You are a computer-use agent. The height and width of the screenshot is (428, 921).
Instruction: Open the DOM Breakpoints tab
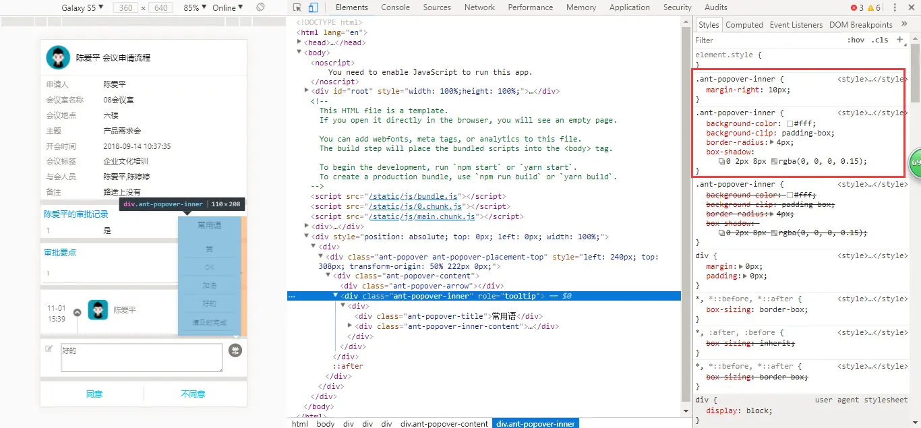click(861, 25)
